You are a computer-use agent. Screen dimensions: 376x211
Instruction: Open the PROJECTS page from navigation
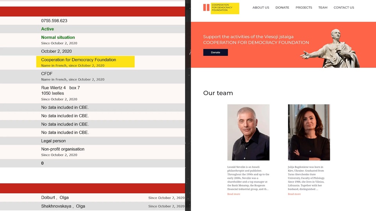tap(304, 7)
